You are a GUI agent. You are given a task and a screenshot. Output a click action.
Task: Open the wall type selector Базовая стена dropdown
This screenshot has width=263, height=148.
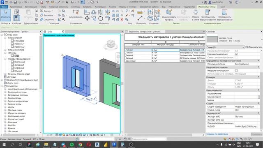(261, 39)
